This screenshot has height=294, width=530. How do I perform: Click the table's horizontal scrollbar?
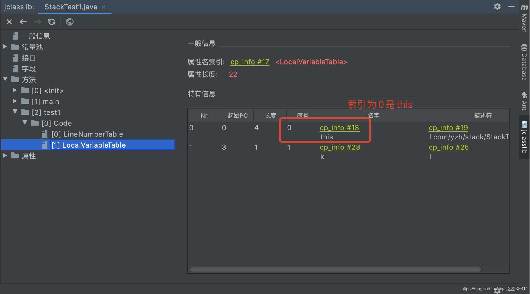[336, 269]
